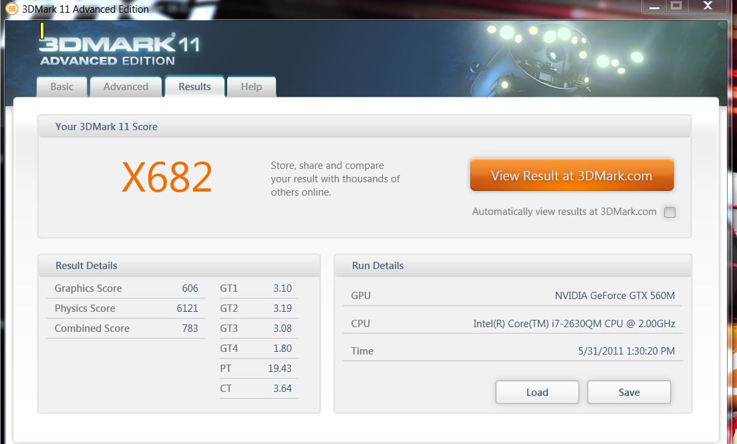Click the GPU row label
Image resolution: width=737 pixels, height=444 pixels.
pyautogui.click(x=361, y=296)
